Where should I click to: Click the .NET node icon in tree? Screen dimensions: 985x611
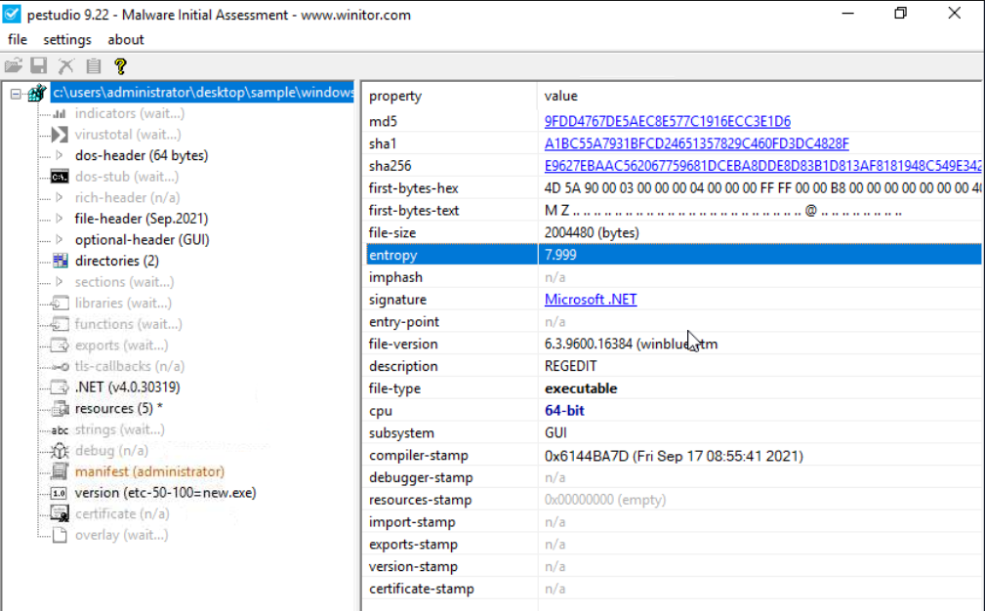point(60,387)
